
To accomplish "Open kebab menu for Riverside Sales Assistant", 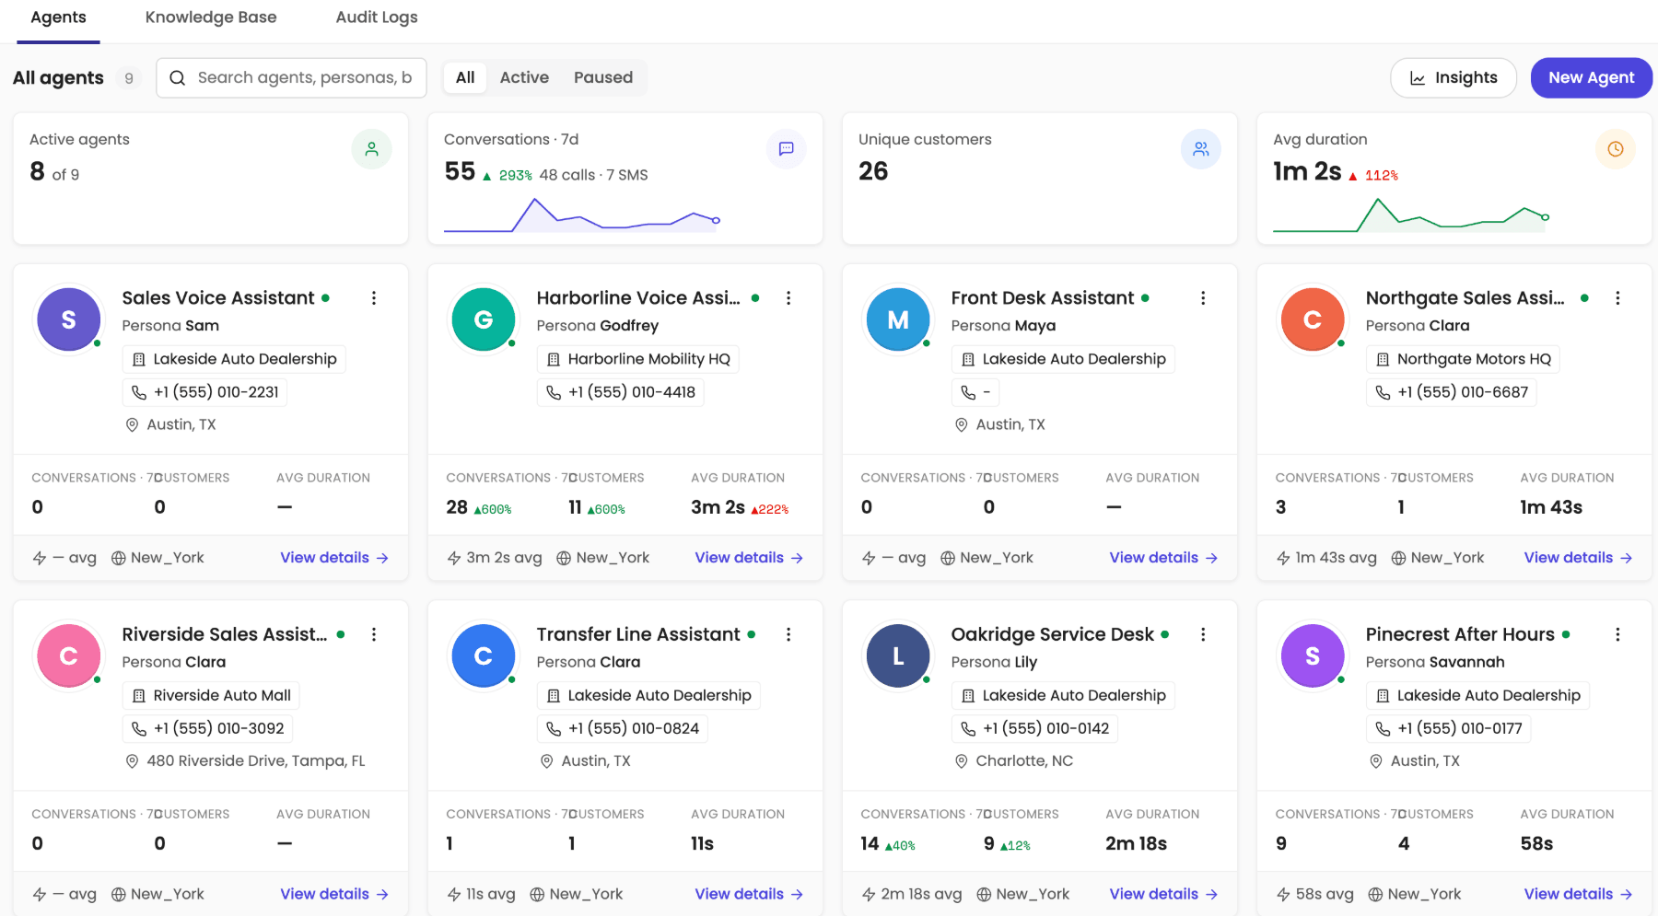I will pos(373,634).
